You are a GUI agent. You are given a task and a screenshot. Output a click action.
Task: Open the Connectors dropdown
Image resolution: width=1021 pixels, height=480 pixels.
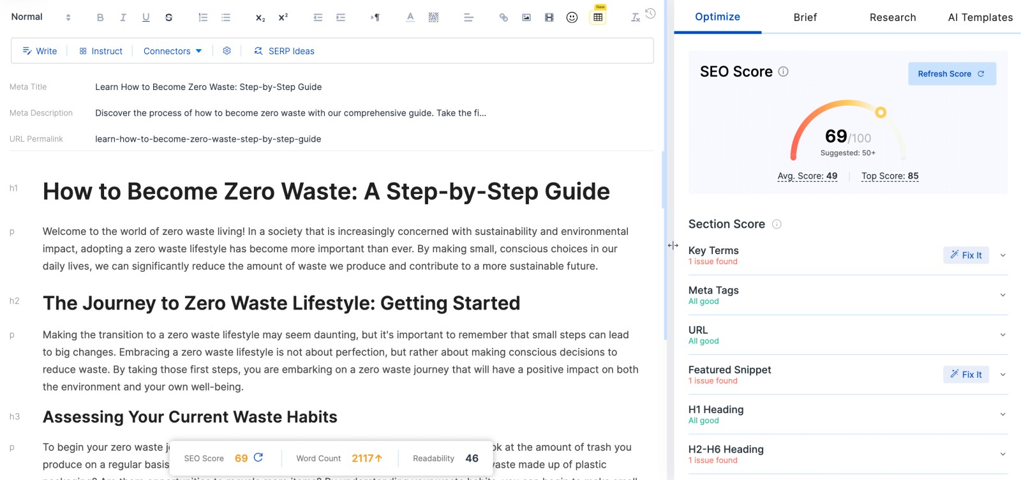click(x=172, y=51)
